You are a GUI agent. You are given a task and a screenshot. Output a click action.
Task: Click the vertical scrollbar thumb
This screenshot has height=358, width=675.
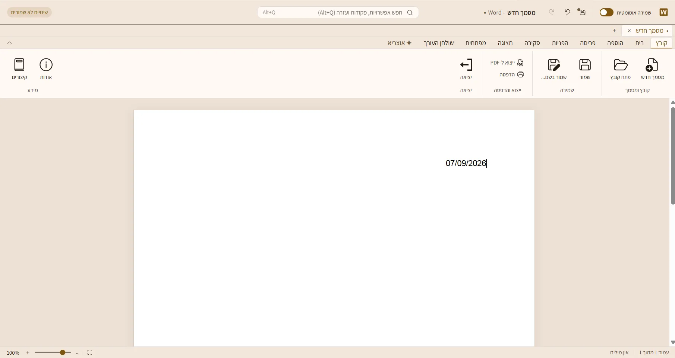pyautogui.click(x=672, y=156)
